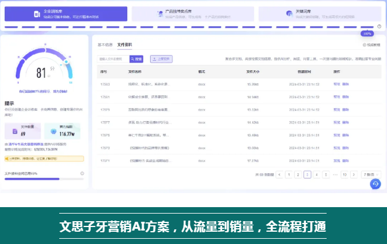Delete file in row 17575
Screen dimensions: 387x244
tap(345, 135)
